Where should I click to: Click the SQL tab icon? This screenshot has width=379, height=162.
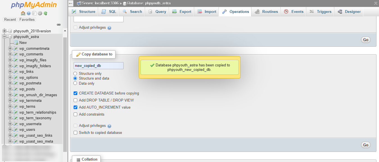click(x=104, y=12)
